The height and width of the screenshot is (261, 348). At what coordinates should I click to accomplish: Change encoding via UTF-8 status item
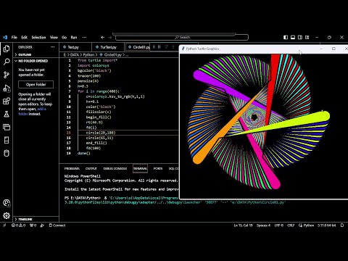pyautogui.click(x=278, y=225)
